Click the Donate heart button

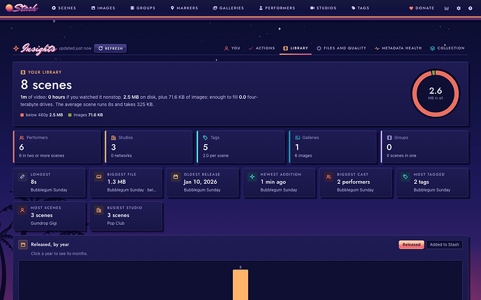(422, 8)
